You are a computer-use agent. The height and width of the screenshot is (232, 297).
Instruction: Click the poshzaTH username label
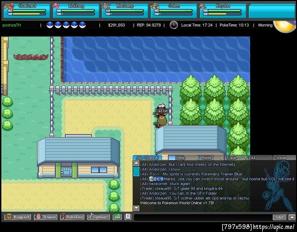click(12, 25)
